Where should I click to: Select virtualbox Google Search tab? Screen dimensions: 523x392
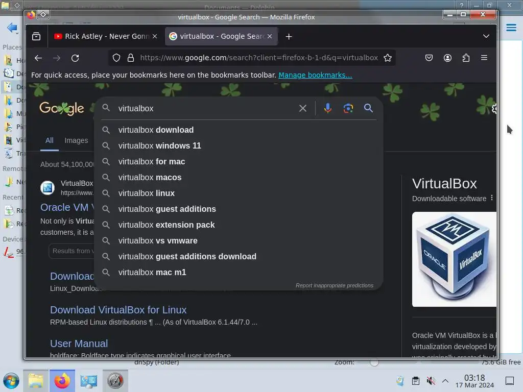point(222,36)
